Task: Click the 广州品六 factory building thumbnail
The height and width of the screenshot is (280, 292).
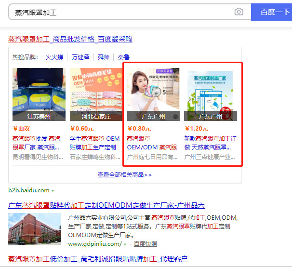Action: coord(34,229)
